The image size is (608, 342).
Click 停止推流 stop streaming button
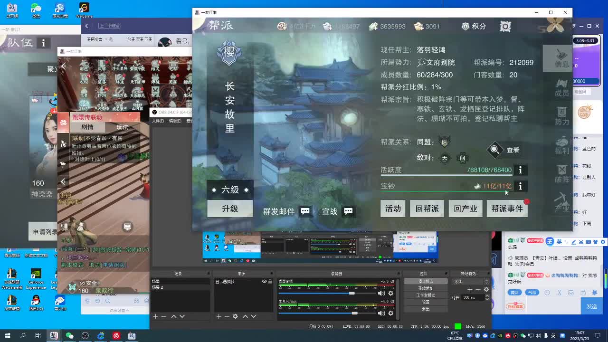426,282
